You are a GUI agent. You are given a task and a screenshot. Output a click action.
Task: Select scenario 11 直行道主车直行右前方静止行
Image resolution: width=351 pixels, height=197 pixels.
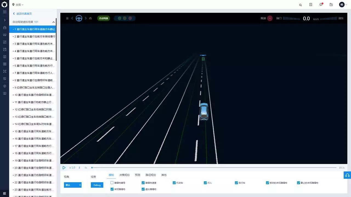(x=33, y=102)
